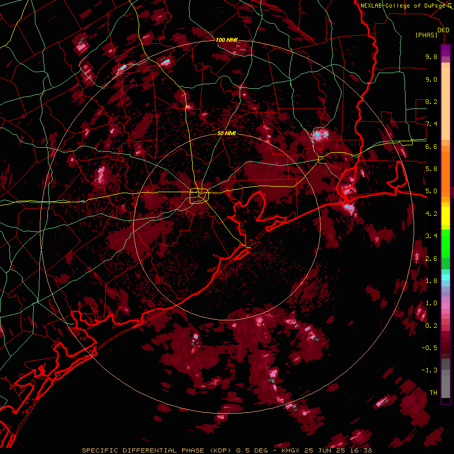Click the "SPECIFIC DIFFERENTIAL PHASE (KDP)" caption
This screenshot has width=454, height=454.
155,450
